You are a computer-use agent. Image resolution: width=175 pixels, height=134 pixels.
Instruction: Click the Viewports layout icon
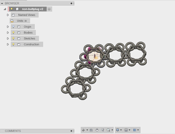(135, 130)
